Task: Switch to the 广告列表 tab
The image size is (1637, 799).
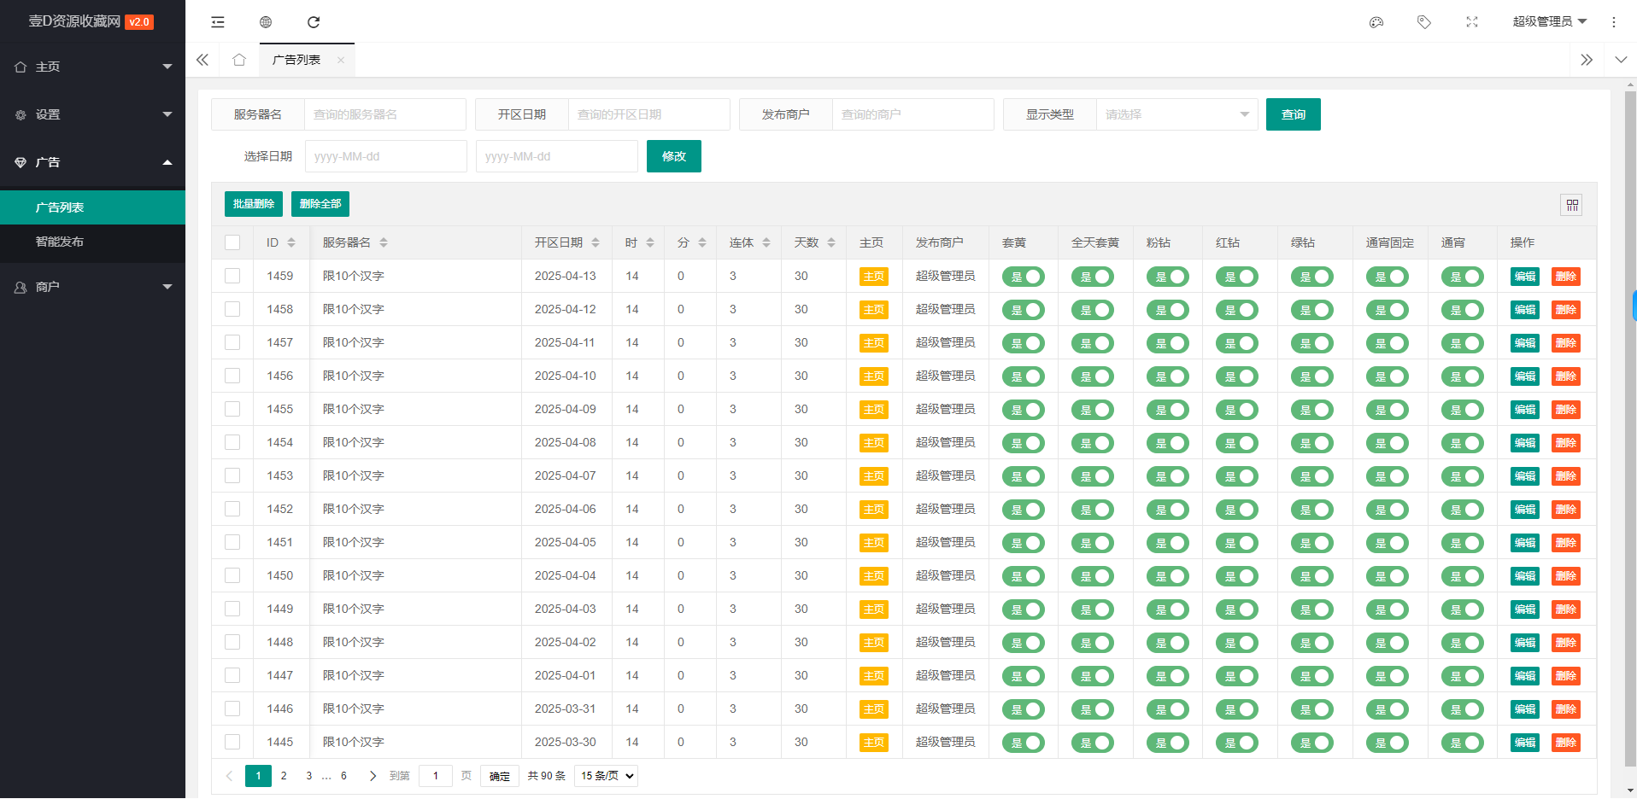Action: 296,60
